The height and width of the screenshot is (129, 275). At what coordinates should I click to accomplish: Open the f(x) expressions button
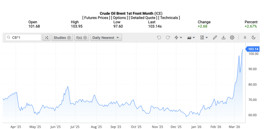pyautogui.click(x=81, y=37)
